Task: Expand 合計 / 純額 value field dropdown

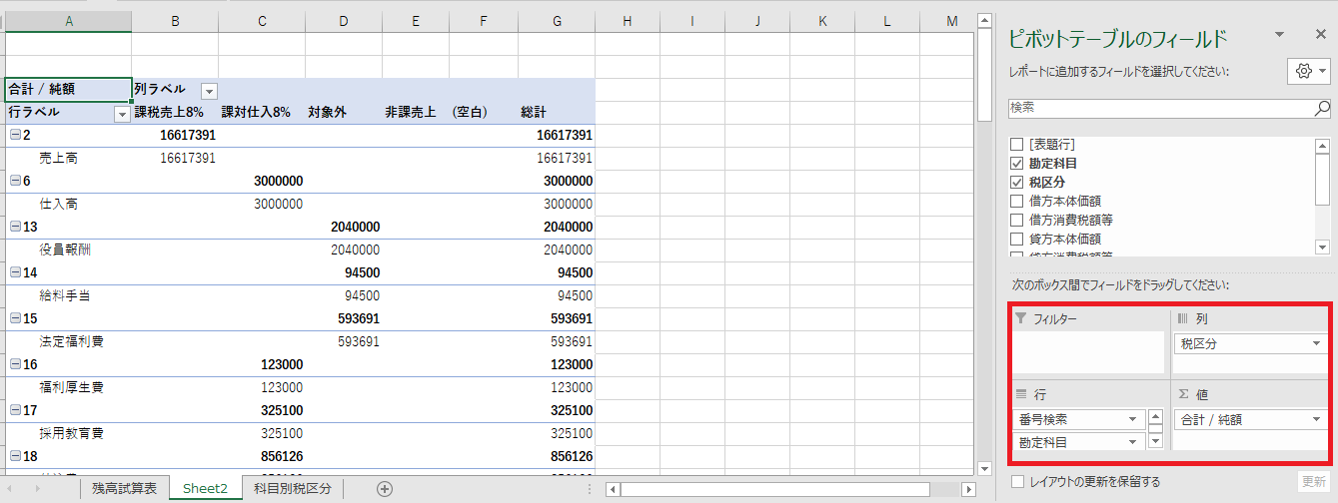Action: pos(1315,419)
